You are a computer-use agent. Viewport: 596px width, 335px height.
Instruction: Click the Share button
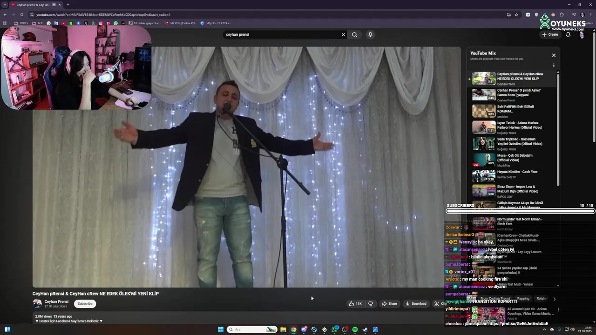click(x=389, y=304)
